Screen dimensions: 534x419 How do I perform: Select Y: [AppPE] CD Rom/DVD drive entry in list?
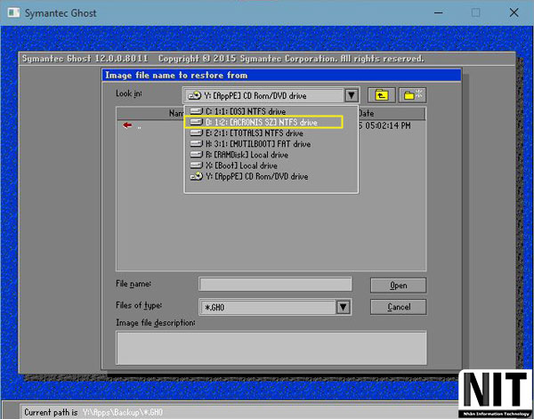pos(271,177)
